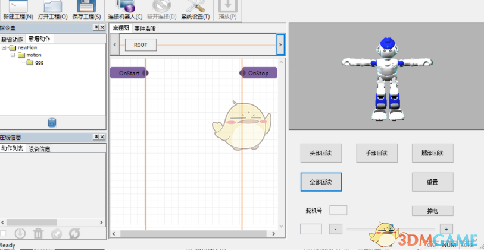The width and height of the screenshot is (484, 251).
Task: Click the 头部回读 button
Action: click(x=321, y=153)
